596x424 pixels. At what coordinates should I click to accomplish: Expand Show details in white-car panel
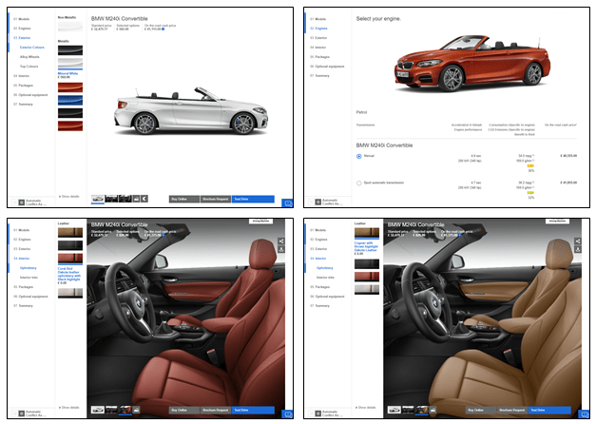coord(69,196)
